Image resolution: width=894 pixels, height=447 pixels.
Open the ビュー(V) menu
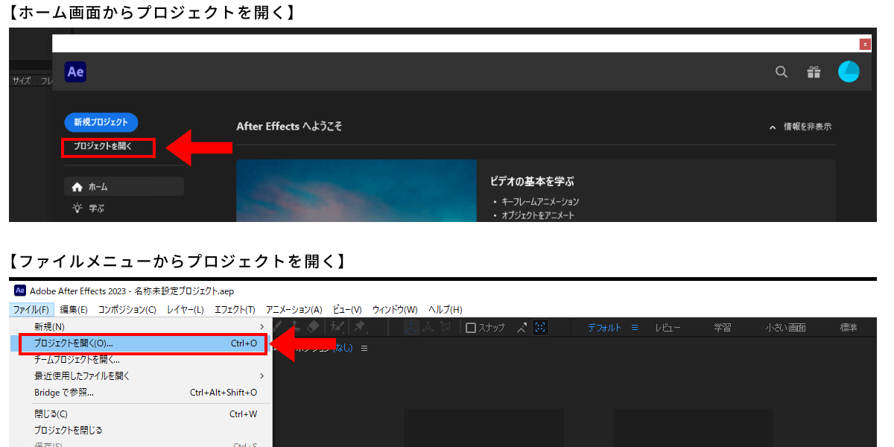coord(347,309)
